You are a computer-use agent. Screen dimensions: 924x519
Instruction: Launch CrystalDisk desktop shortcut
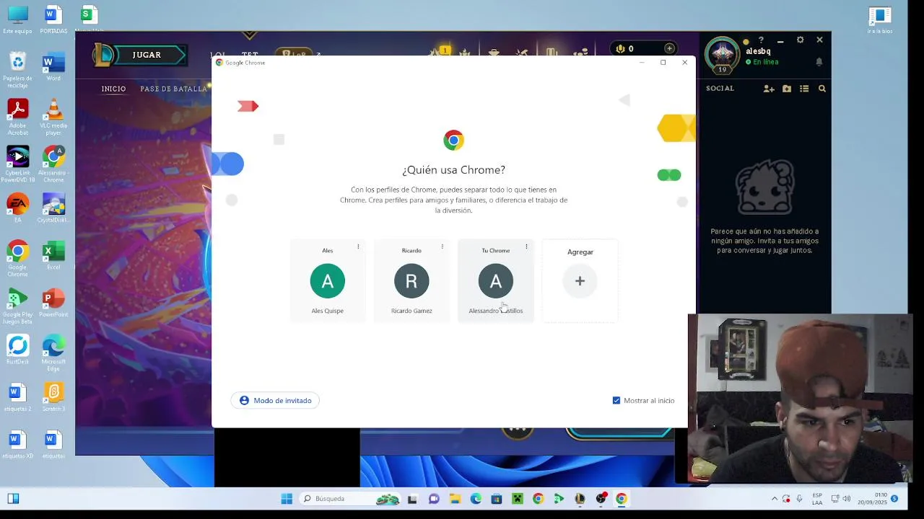[x=53, y=208]
